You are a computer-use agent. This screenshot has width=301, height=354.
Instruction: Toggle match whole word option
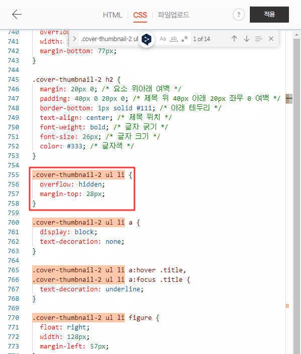coord(174,39)
